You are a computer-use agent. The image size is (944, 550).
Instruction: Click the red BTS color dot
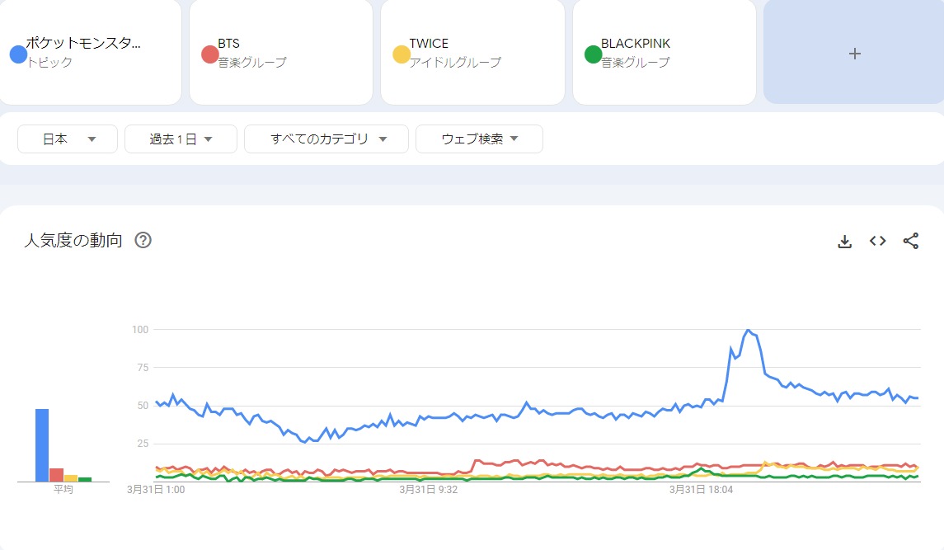click(x=209, y=54)
